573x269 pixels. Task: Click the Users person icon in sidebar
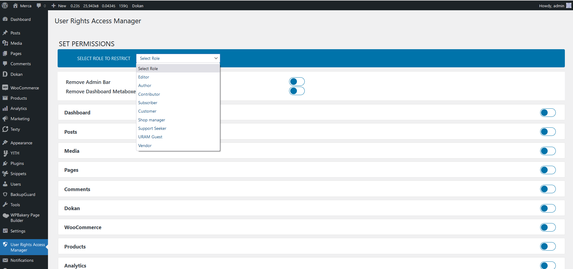[5, 184]
